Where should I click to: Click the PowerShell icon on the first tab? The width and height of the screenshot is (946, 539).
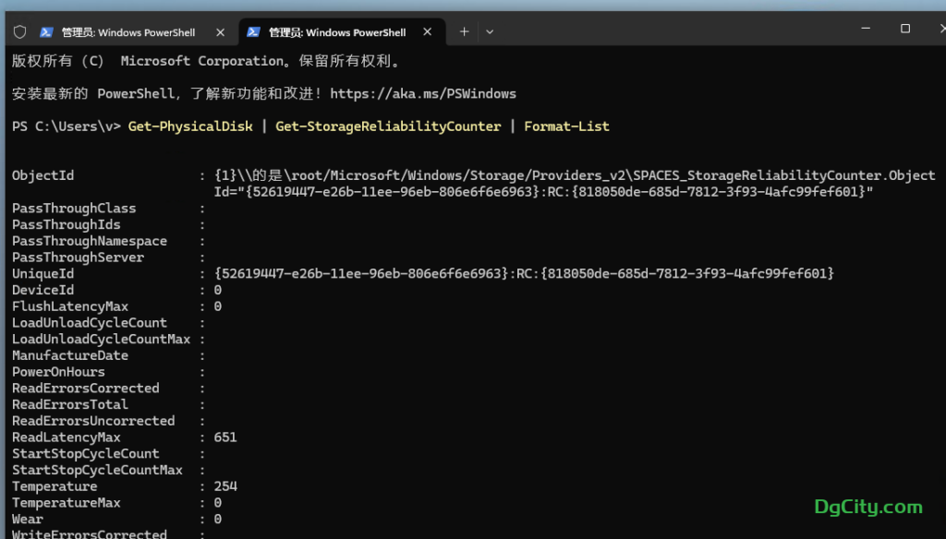click(46, 32)
